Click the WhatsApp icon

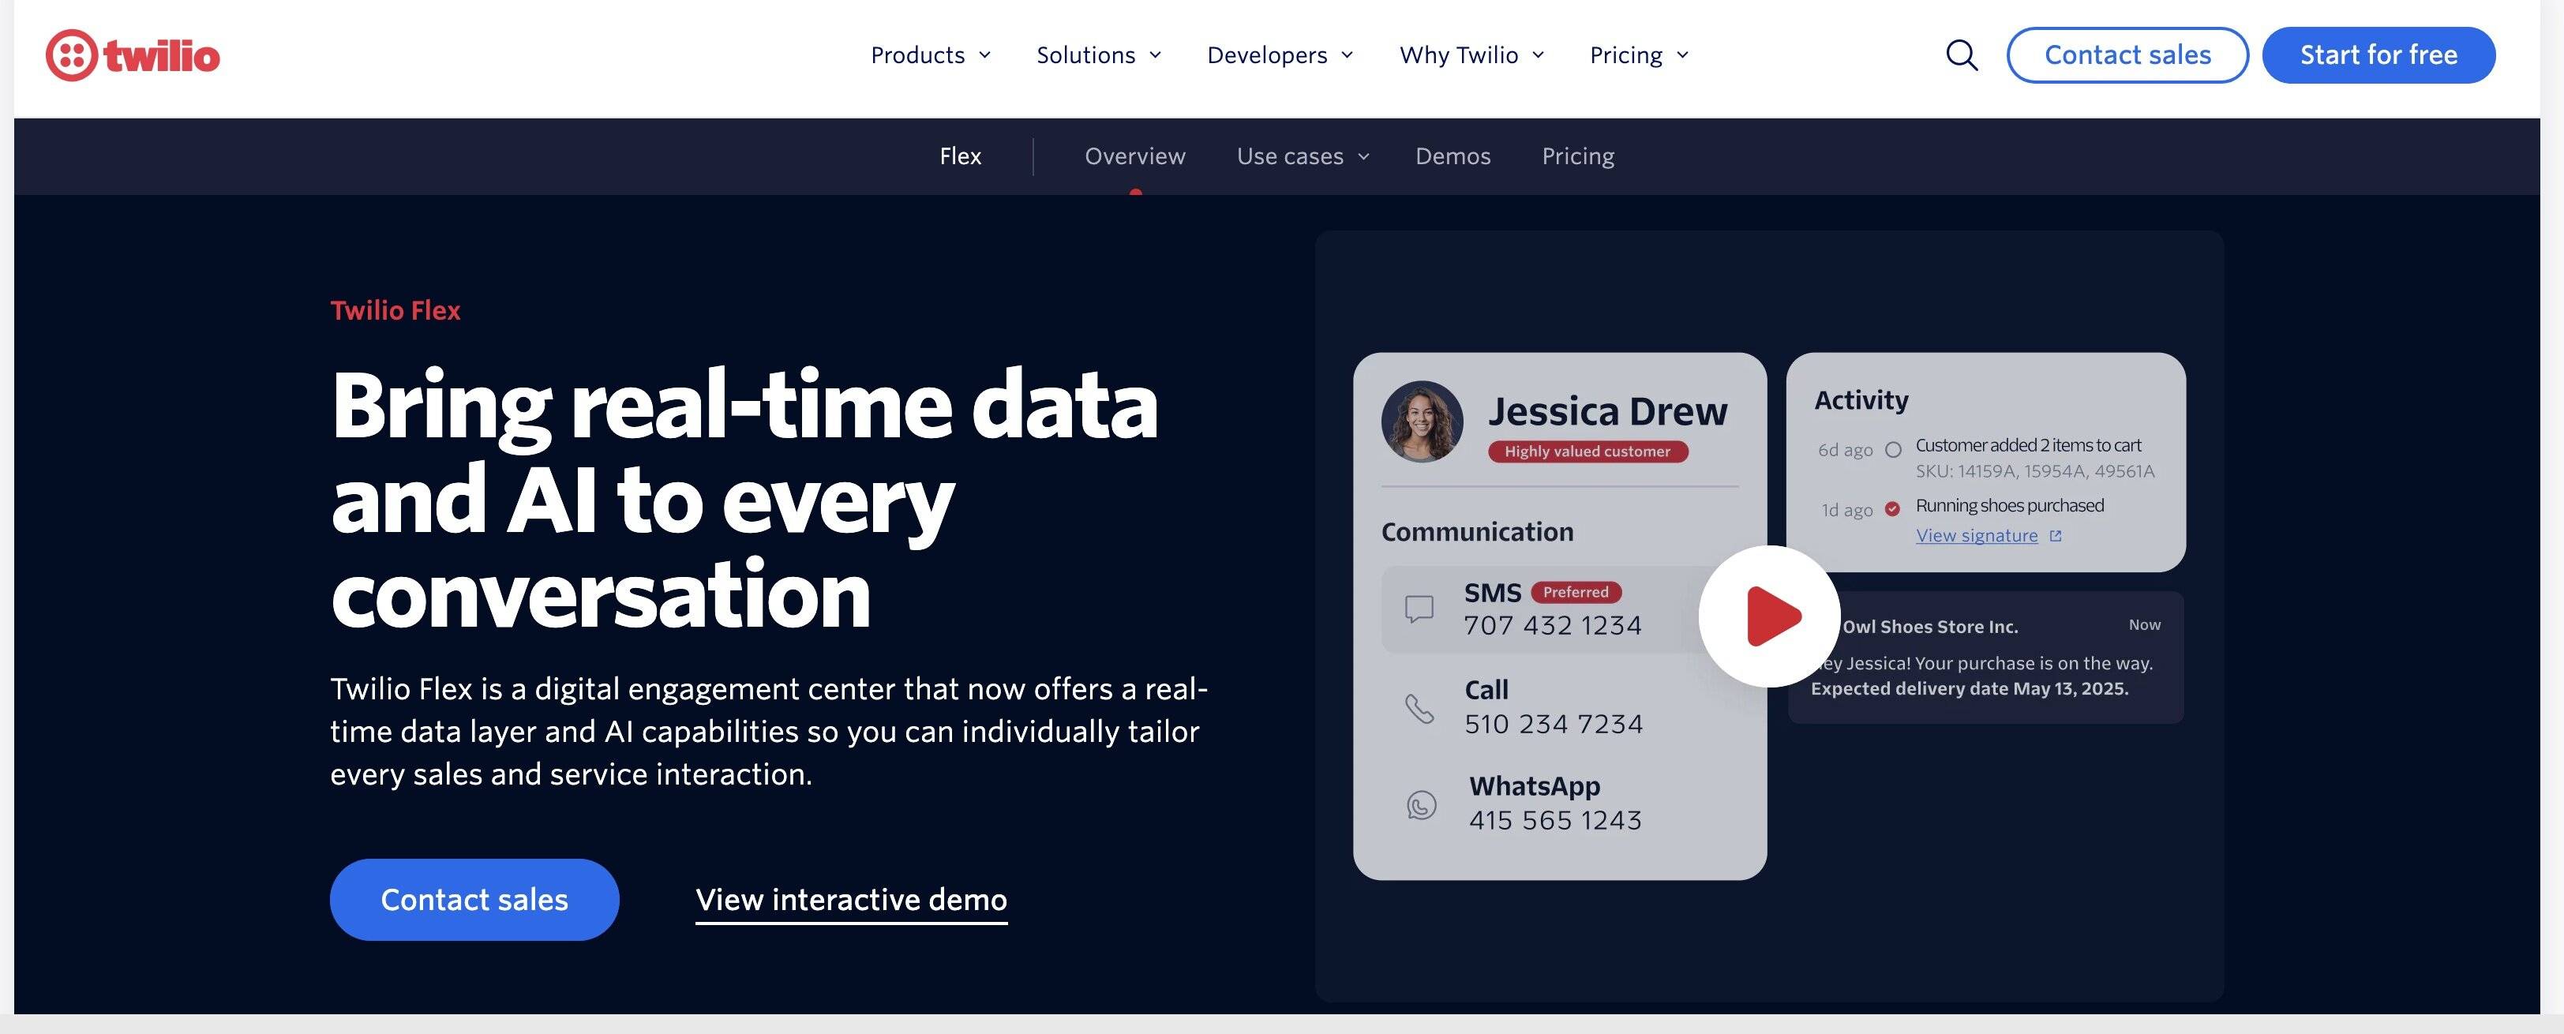coord(1422,804)
